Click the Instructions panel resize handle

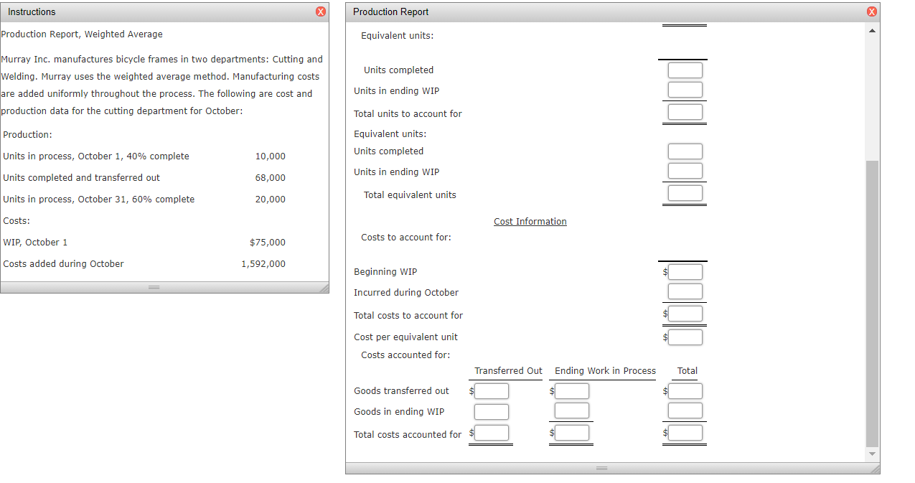pos(153,287)
